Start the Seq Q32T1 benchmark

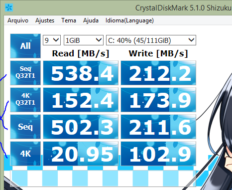click(25, 73)
